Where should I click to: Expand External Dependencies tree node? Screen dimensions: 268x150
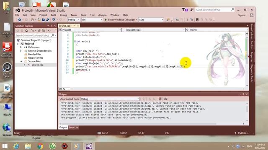click(x=21, y=51)
